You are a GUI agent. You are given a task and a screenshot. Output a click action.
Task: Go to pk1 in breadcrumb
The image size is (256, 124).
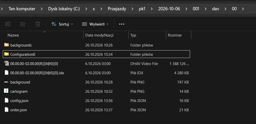(142, 9)
